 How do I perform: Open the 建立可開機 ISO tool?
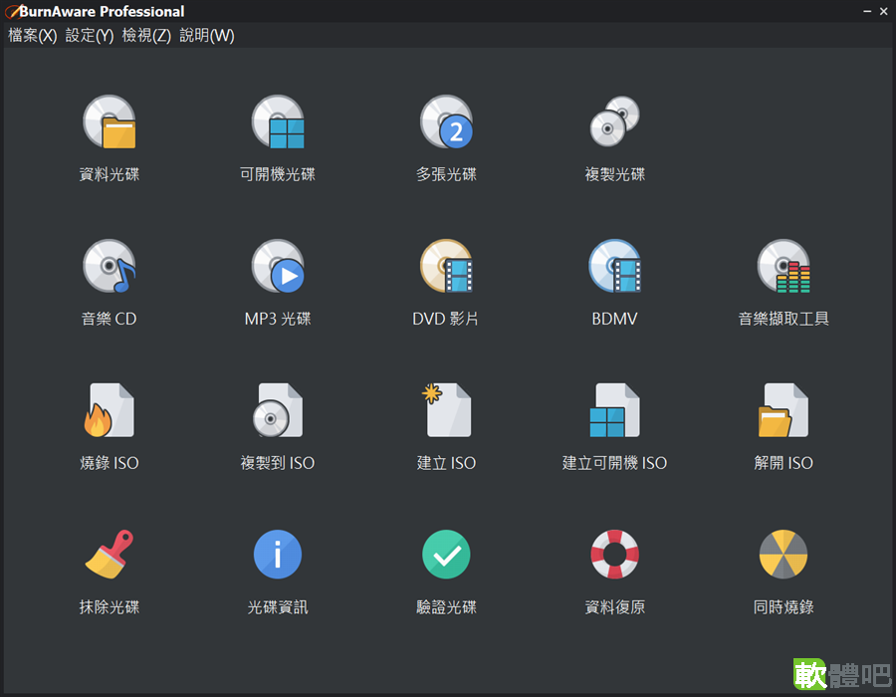coord(615,410)
